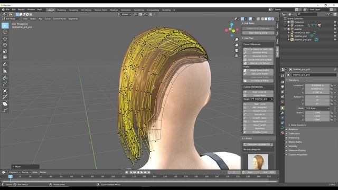Viewport: 338px width, 190px height.
Task: Open the Hair Tool sidebar tab
Action: point(277,52)
